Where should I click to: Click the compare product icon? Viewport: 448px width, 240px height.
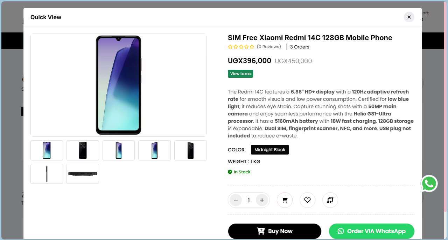pos(330,200)
